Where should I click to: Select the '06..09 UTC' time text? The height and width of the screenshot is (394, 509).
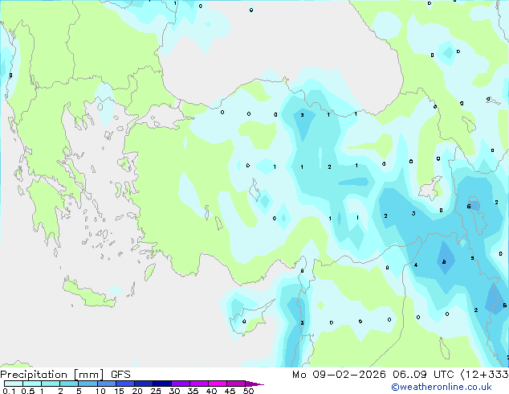click(423, 375)
